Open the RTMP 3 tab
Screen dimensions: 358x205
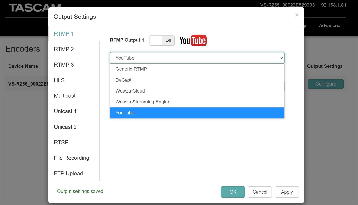(64, 65)
